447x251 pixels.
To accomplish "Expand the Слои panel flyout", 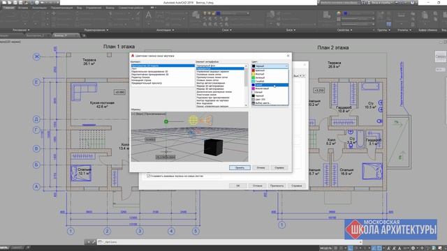I will tap(226, 30).
